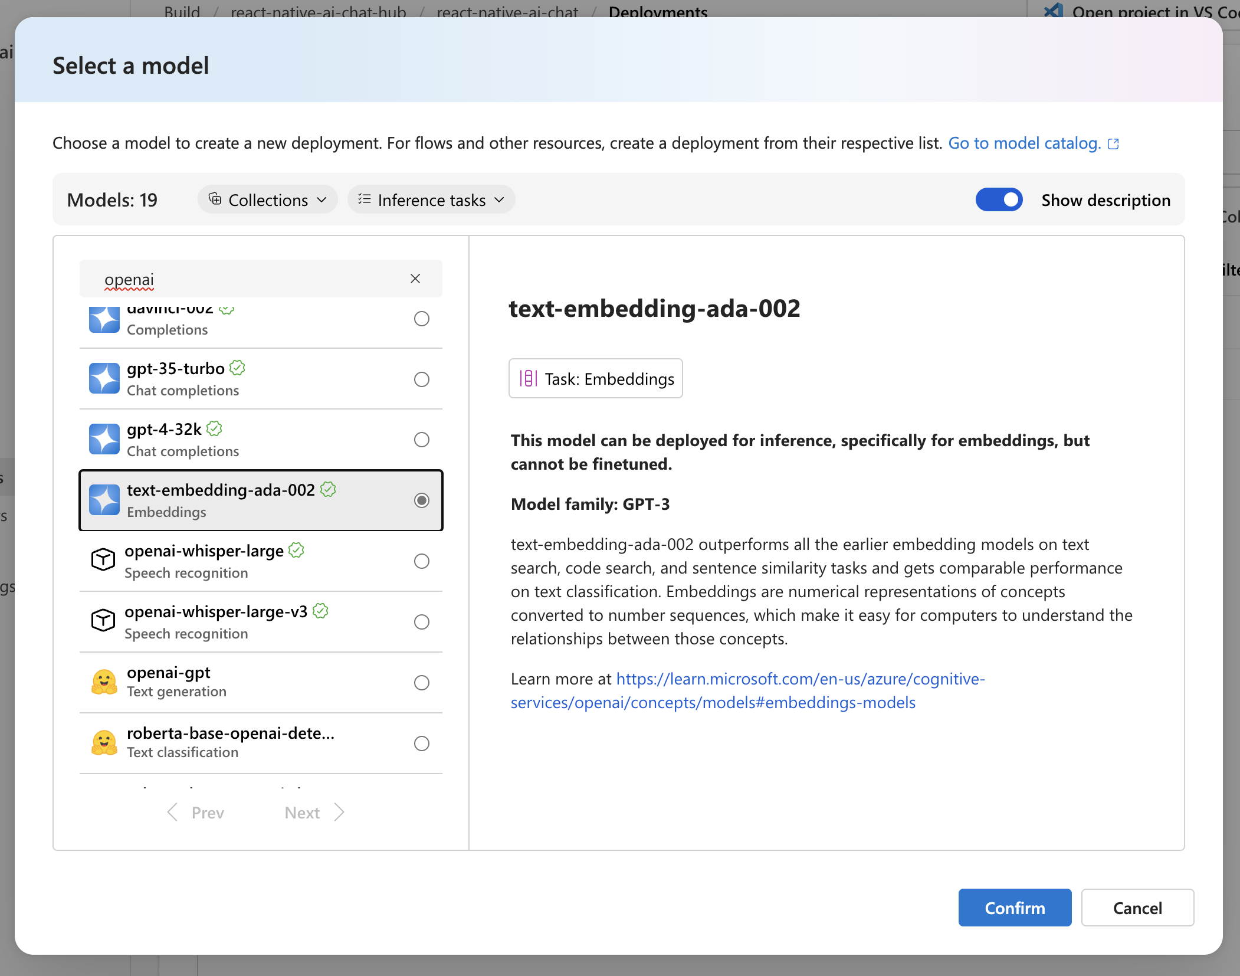This screenshot has width=1240, height=976.
Task: Click the Confirm button to deploy model
Action: click(1013, 908)
